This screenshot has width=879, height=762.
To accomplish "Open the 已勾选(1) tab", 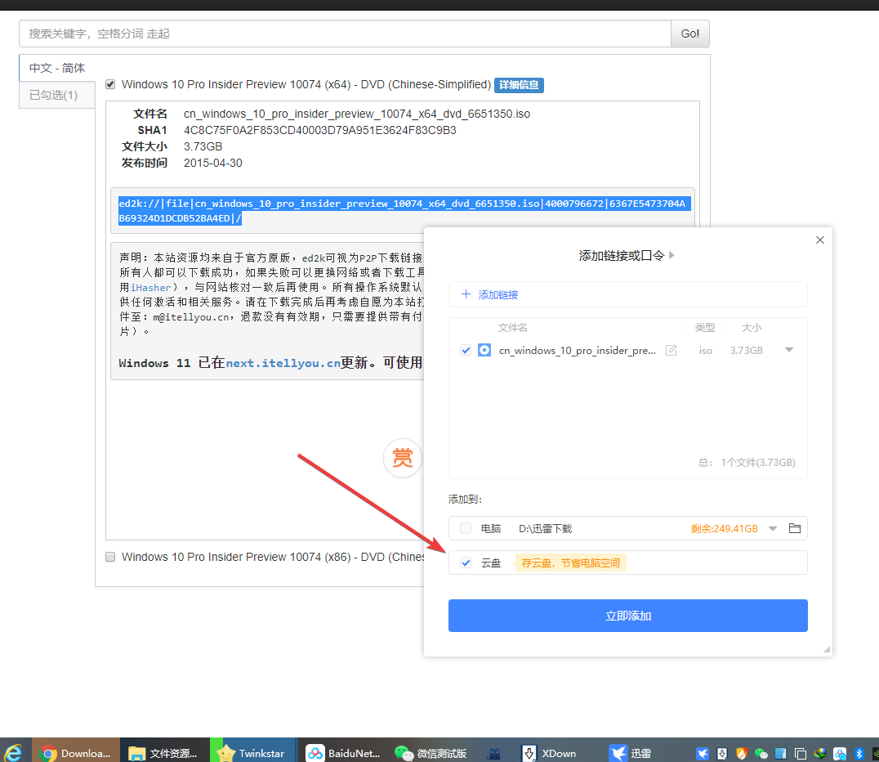I will pos(57,95).
